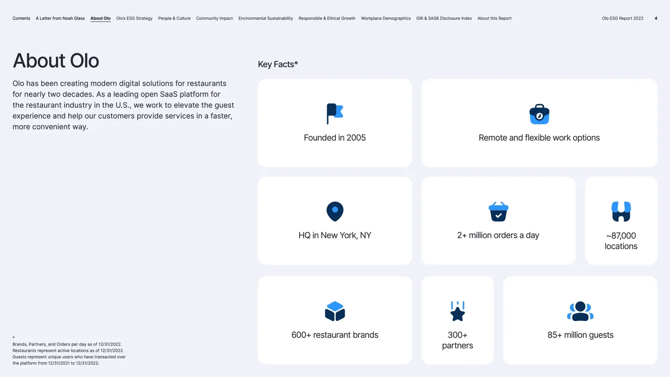Click the Founded in 2005 text
670x377 pixels.
coord(335,138)
